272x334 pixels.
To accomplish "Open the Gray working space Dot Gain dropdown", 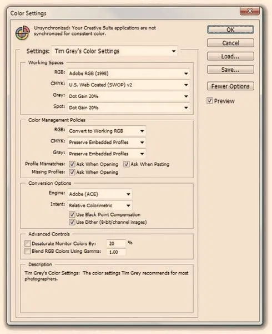I will coord(128,96).
